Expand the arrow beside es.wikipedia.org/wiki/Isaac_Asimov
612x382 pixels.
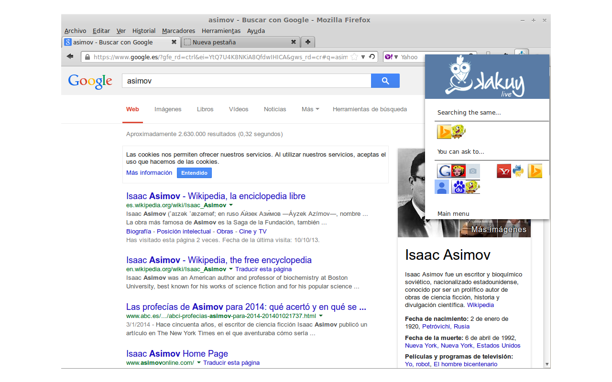(x=231, y=205)
